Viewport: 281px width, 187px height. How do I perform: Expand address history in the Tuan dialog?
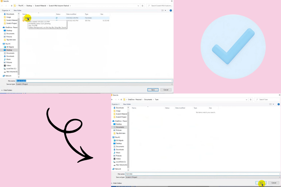point(247,100)
